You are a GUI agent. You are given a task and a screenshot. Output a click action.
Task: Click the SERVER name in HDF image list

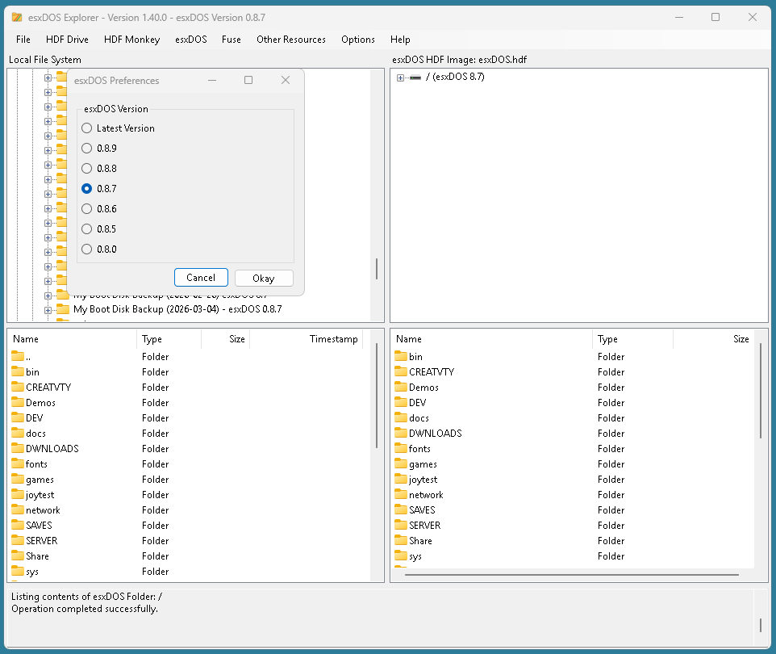pos(424,525)
